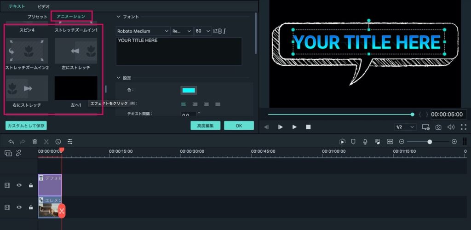This screenshot has width=471, height=230.
Task: Click the timeline zoom slider handle
Action: 430,142
